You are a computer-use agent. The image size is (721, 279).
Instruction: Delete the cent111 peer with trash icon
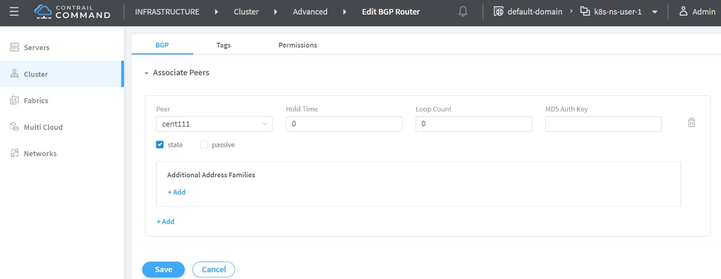pyautogui.click(x=691, y=123)
